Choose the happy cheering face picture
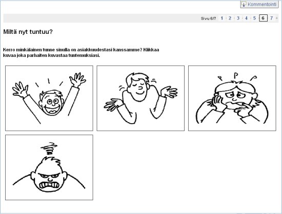The width and height of the screenshot is (282, 214). pyautogui.click(x=49, y=98)
